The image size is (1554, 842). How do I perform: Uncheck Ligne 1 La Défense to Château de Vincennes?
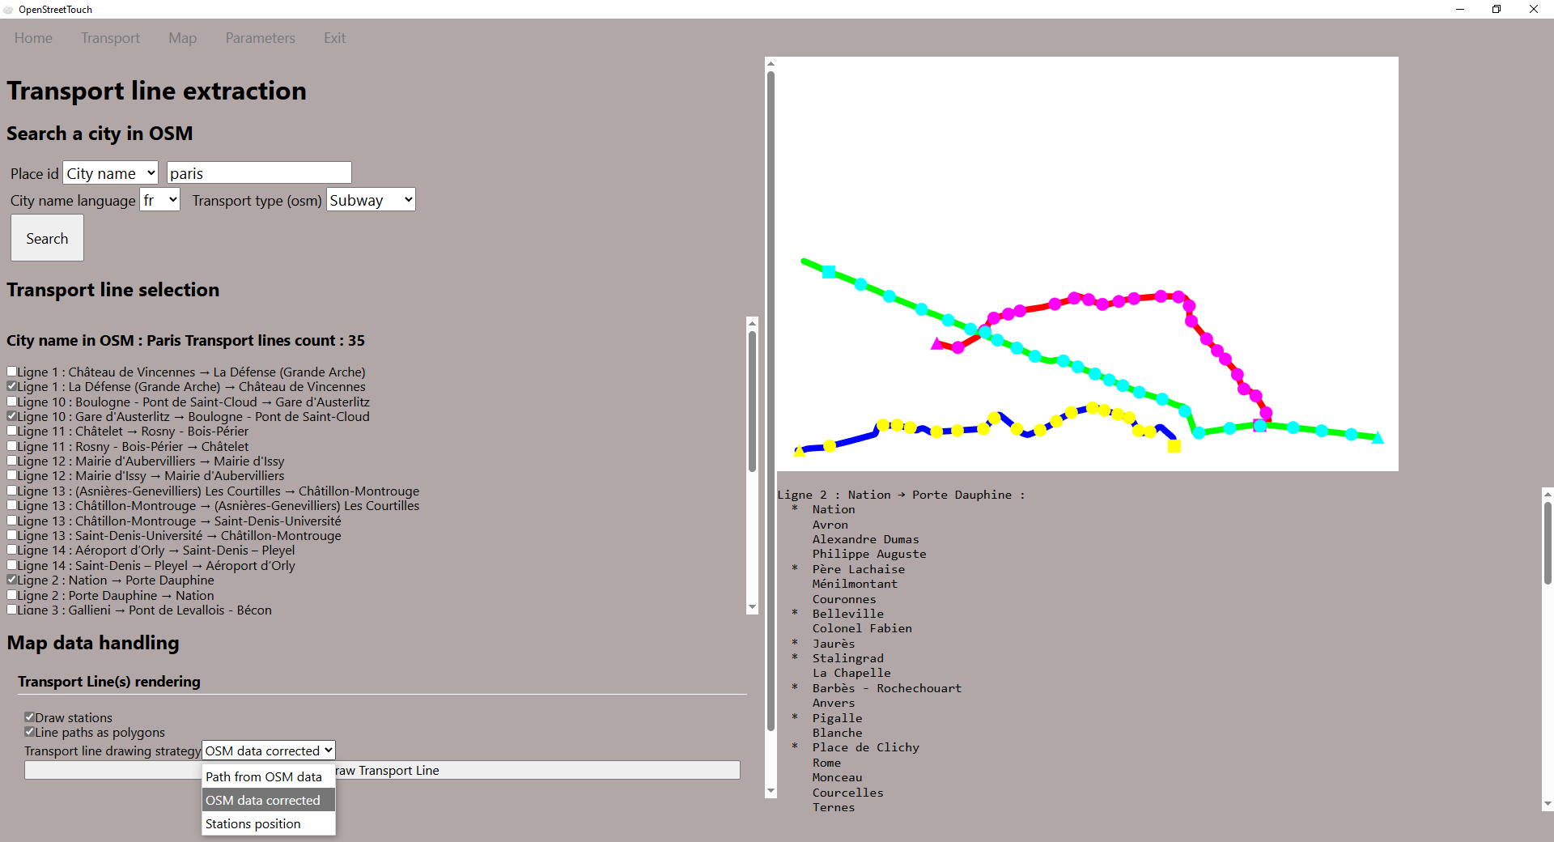[12, 386]
